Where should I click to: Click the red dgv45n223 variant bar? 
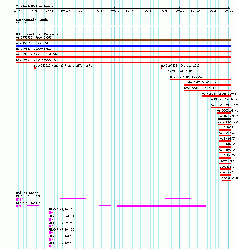(x=216, y=96)
